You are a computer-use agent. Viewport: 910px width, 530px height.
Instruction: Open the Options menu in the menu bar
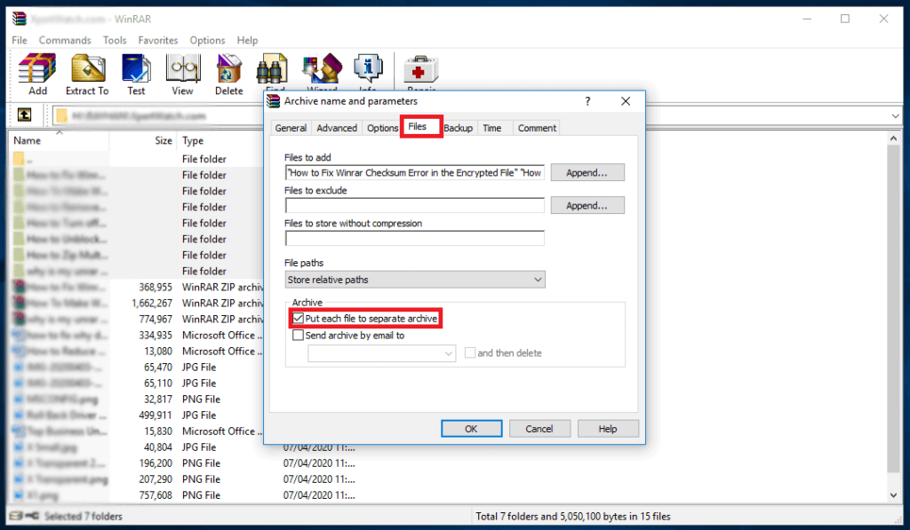(x=207, y=40)
